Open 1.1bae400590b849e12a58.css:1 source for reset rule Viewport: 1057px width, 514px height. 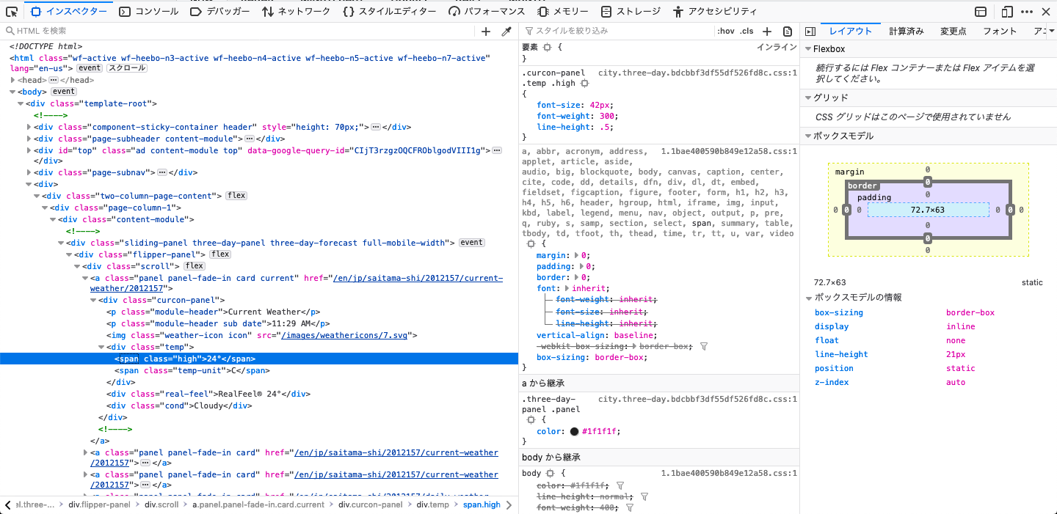729,151
